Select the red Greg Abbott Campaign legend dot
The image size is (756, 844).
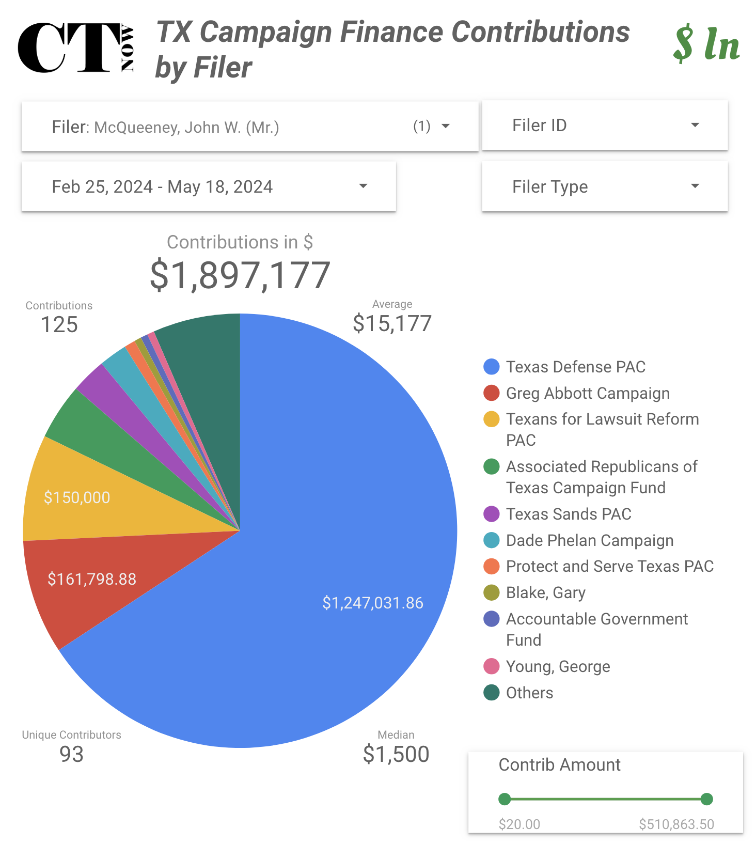492,393
